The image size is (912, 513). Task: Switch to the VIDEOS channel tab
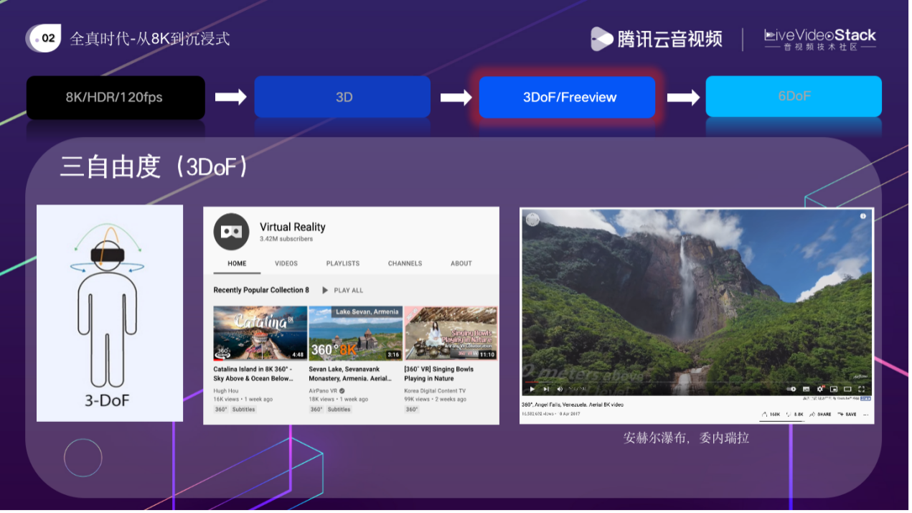point(286,263)
